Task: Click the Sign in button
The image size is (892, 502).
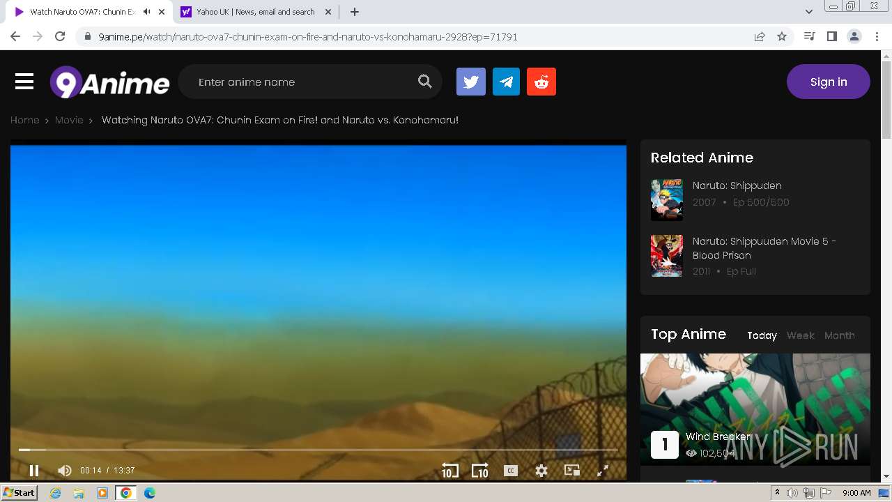Action: (829, 82)
